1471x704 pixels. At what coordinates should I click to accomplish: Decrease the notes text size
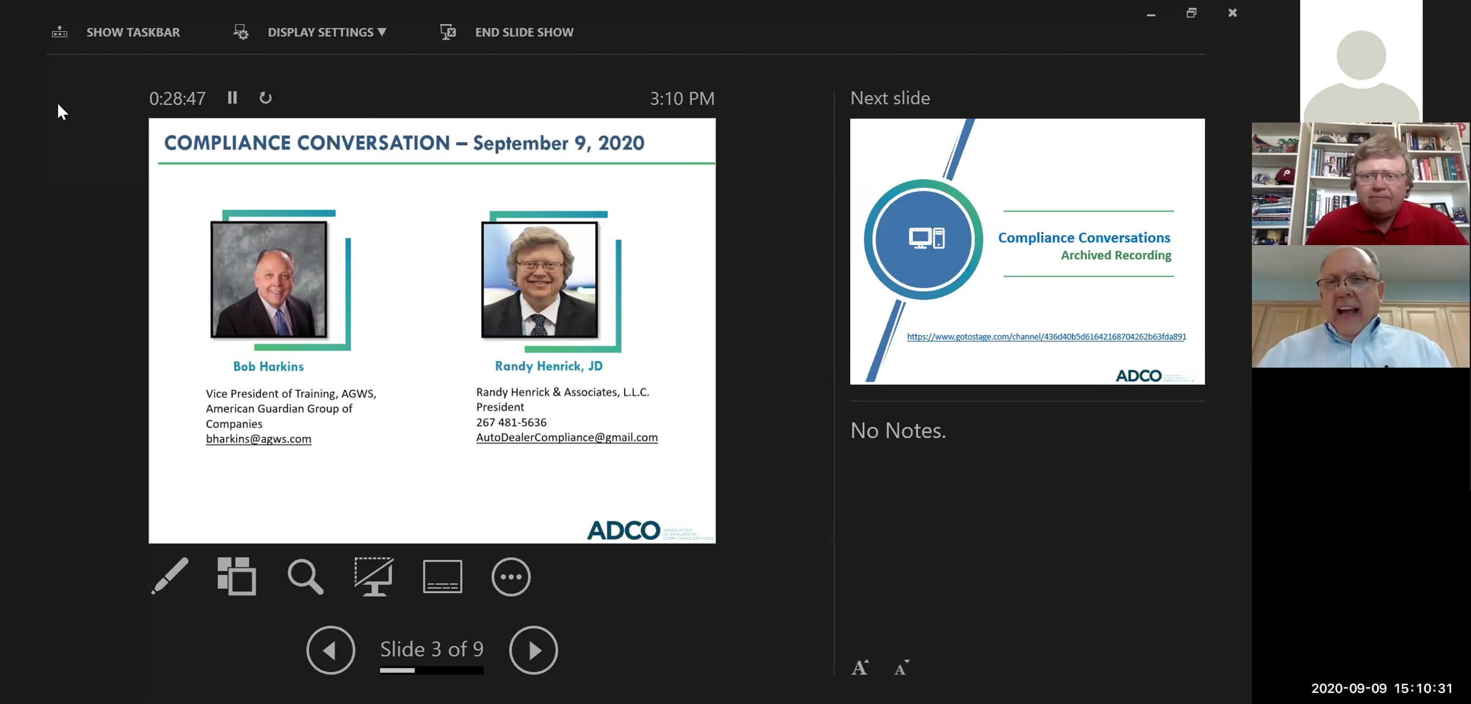[x=902, y=667]
